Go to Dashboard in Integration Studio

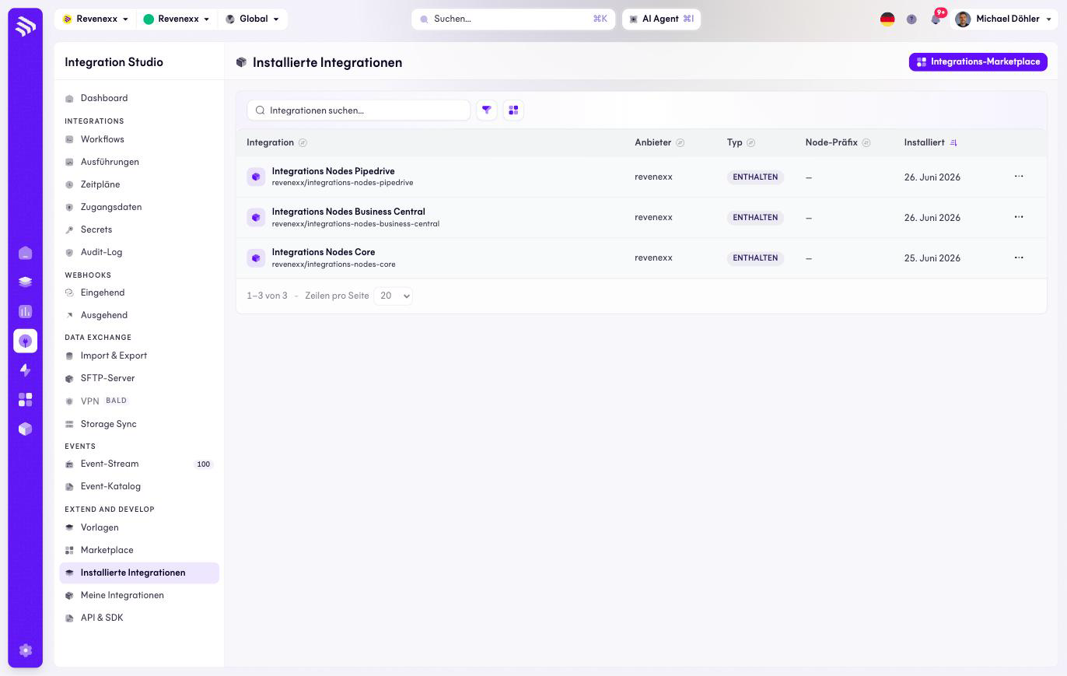[139, 99]
